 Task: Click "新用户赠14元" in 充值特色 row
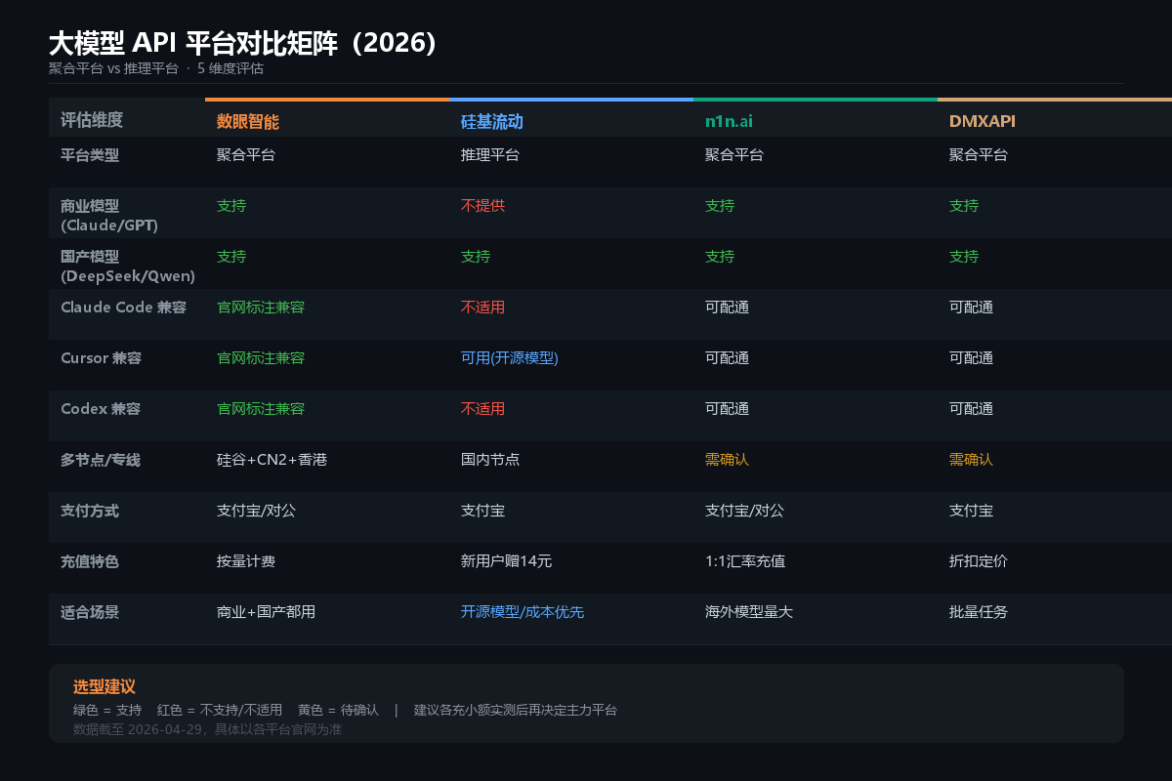(x=506, y=560)
